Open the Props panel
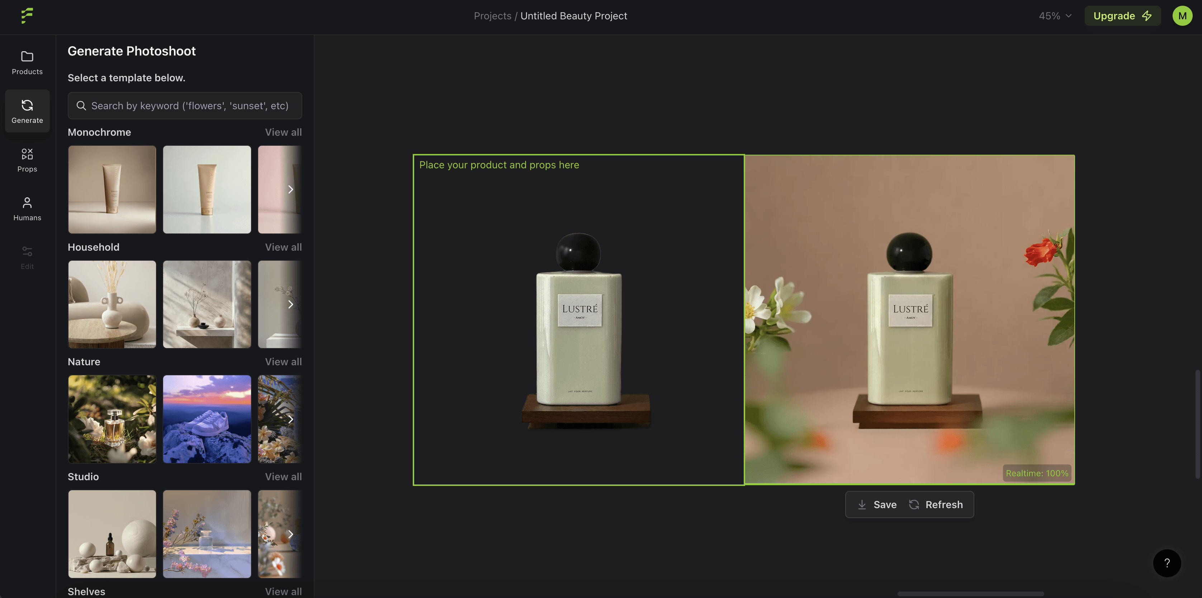 click(x=27, y=160)
